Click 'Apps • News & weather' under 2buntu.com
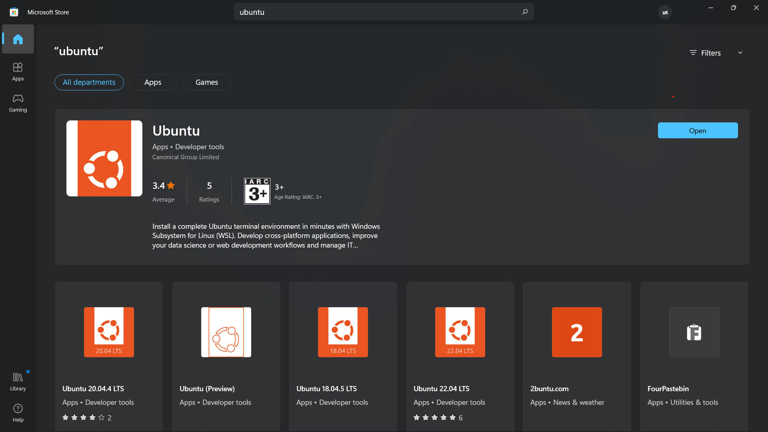768x432 pixels. point(567,402)
